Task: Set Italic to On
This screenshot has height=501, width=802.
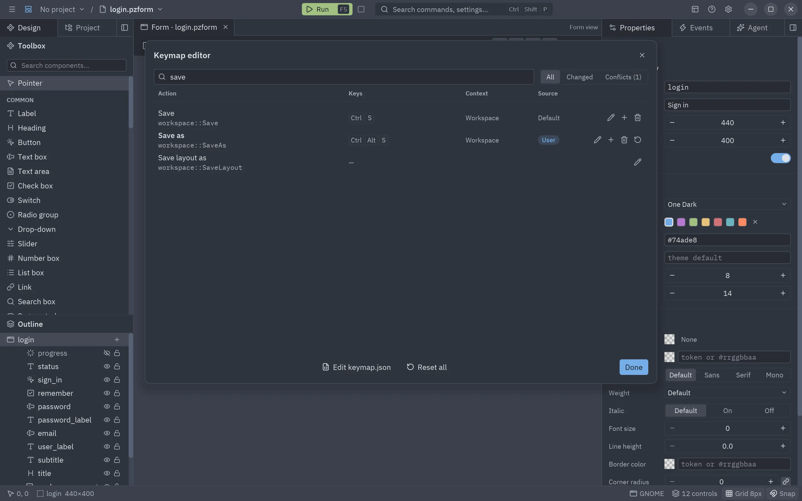Action: 727,411
